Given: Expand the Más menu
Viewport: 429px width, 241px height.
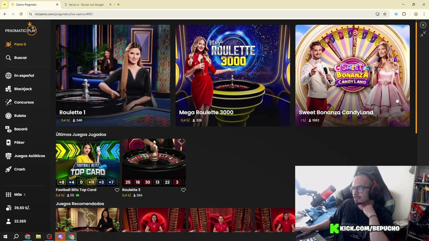Looking at the screenshot, I should tap(16, 194).
